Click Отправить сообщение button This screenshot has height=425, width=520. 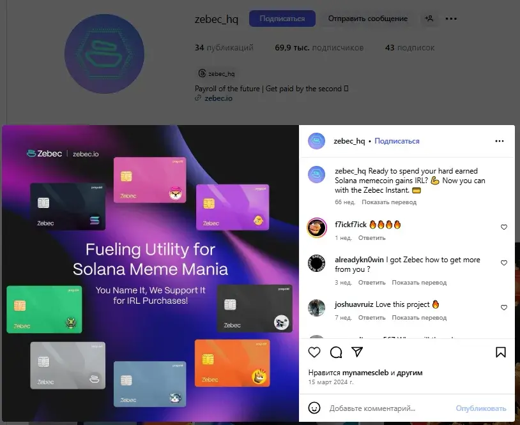(x=368, y=19)
